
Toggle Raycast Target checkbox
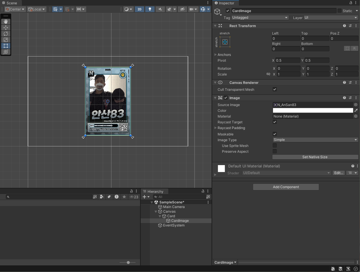pyautogui.click(x=275, y=122)
